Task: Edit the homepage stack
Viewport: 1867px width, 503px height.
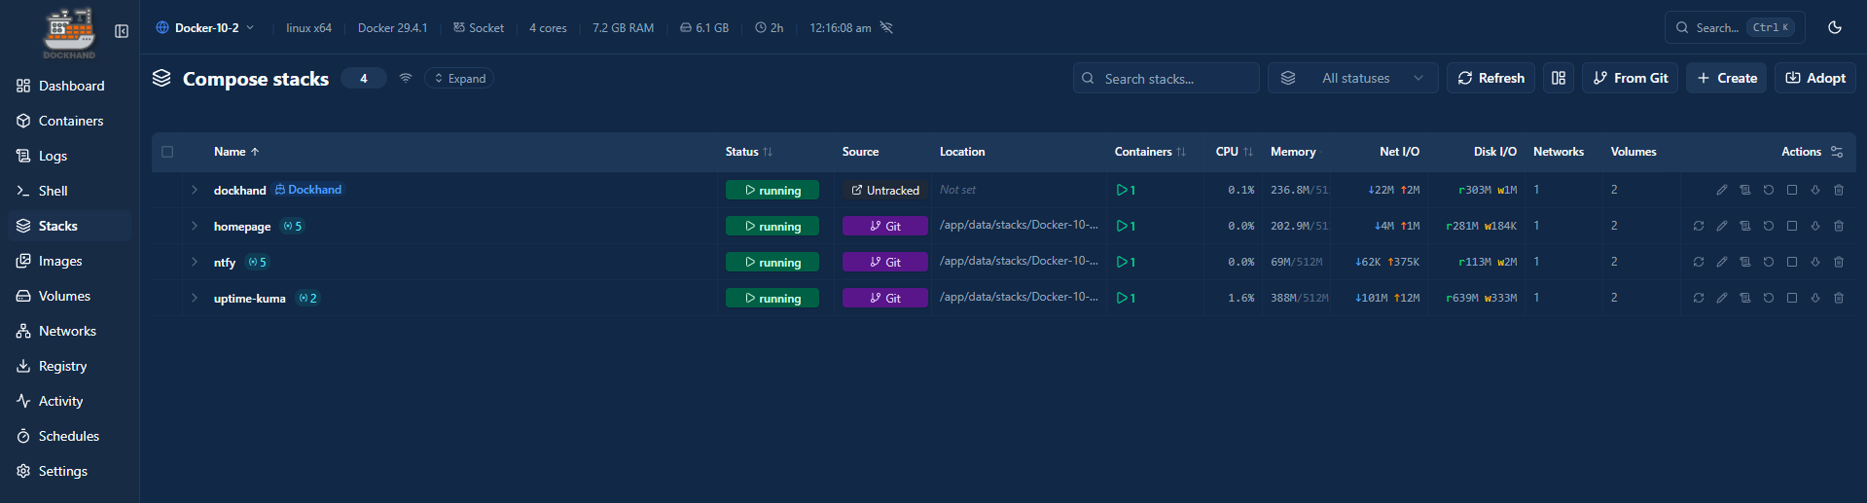Action: [1722, 226]
